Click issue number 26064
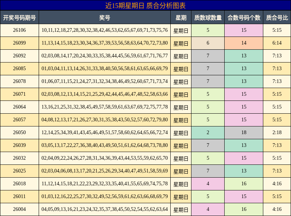291x216 pixels. (19, 107)
